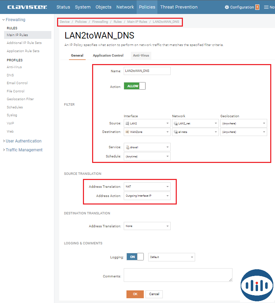The height and width of the screenshot is (303, 275).
Task: Open the Address Action dropdown
Action: pos(147,196)
